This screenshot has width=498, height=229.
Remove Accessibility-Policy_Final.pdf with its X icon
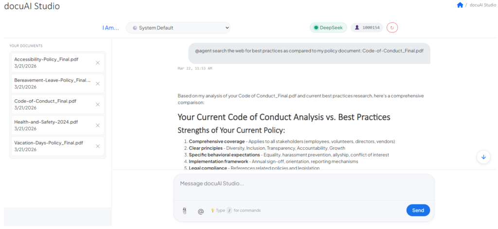click(x=98, y=63)
